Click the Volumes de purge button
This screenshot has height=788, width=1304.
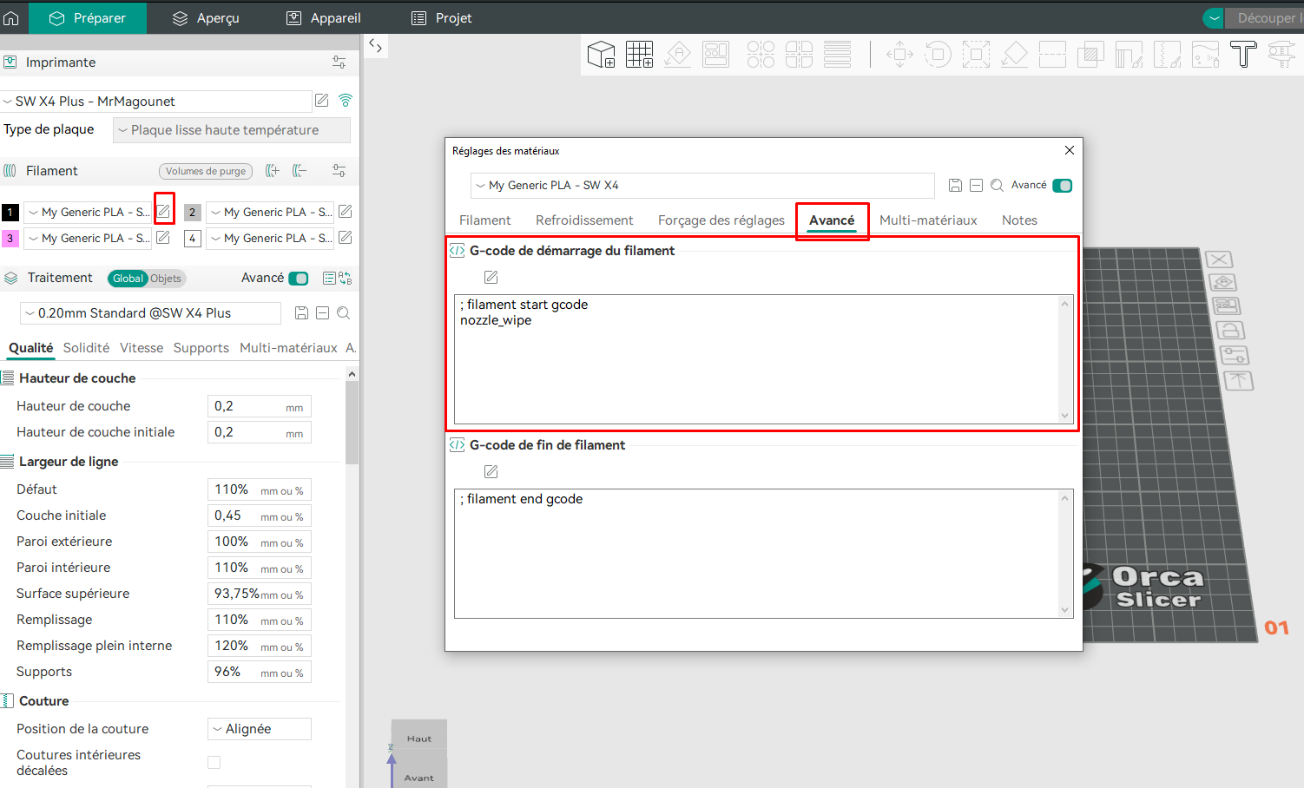[206, 171]
